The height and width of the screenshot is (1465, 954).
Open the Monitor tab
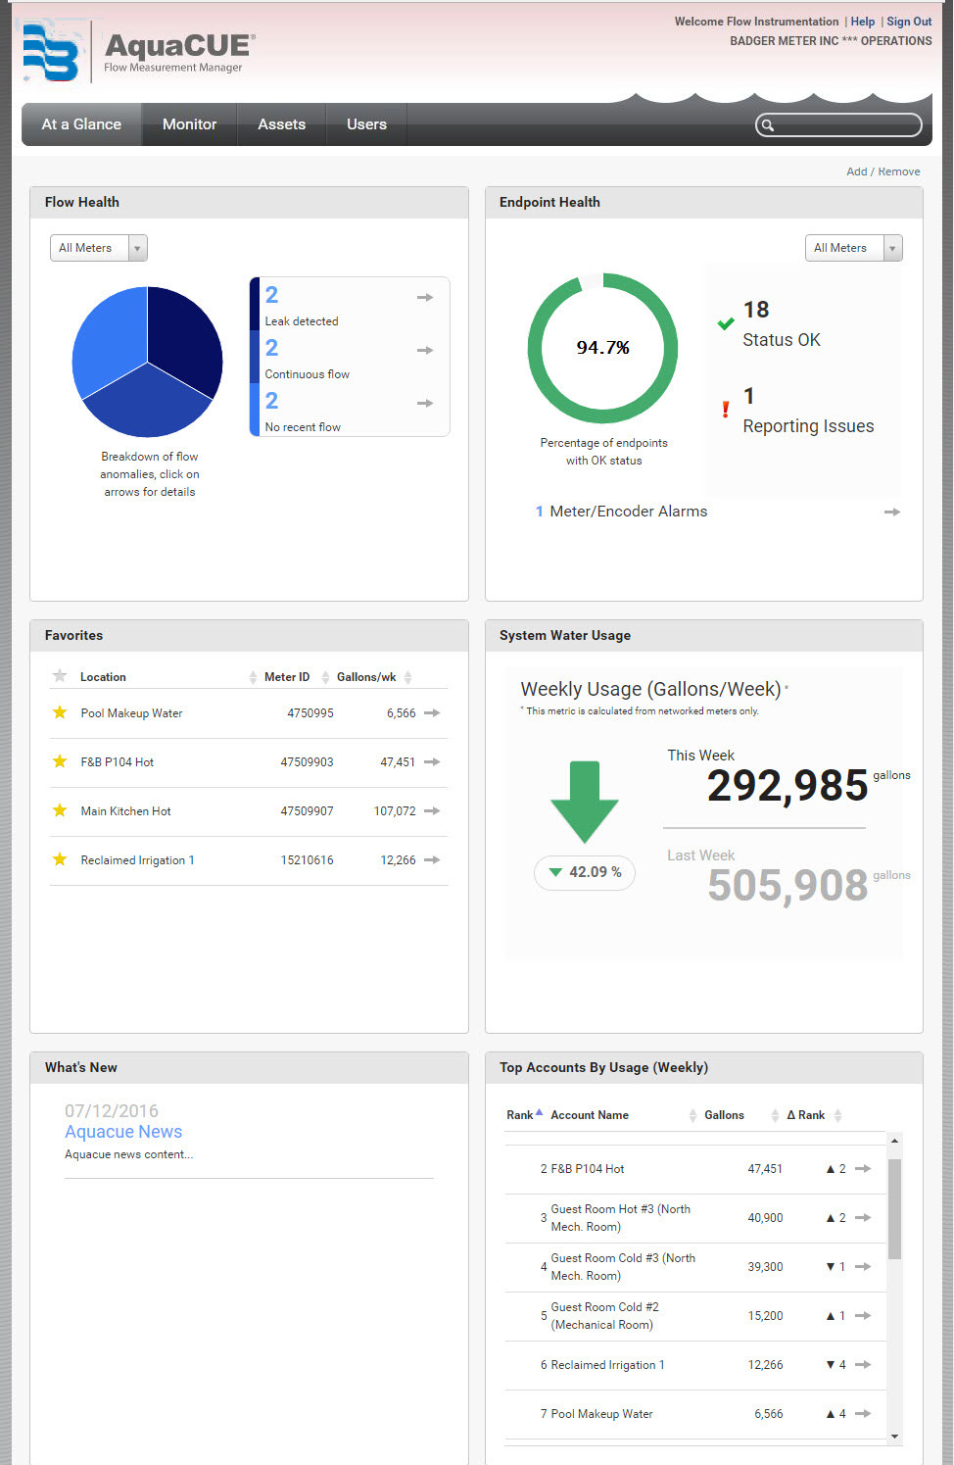click(x=189, y=124)
